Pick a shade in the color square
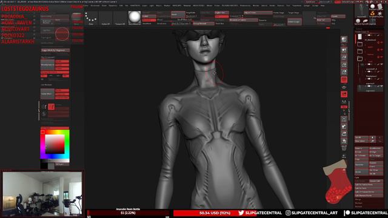The width and height of the screenshot is (388, 218). coord(55,144)
